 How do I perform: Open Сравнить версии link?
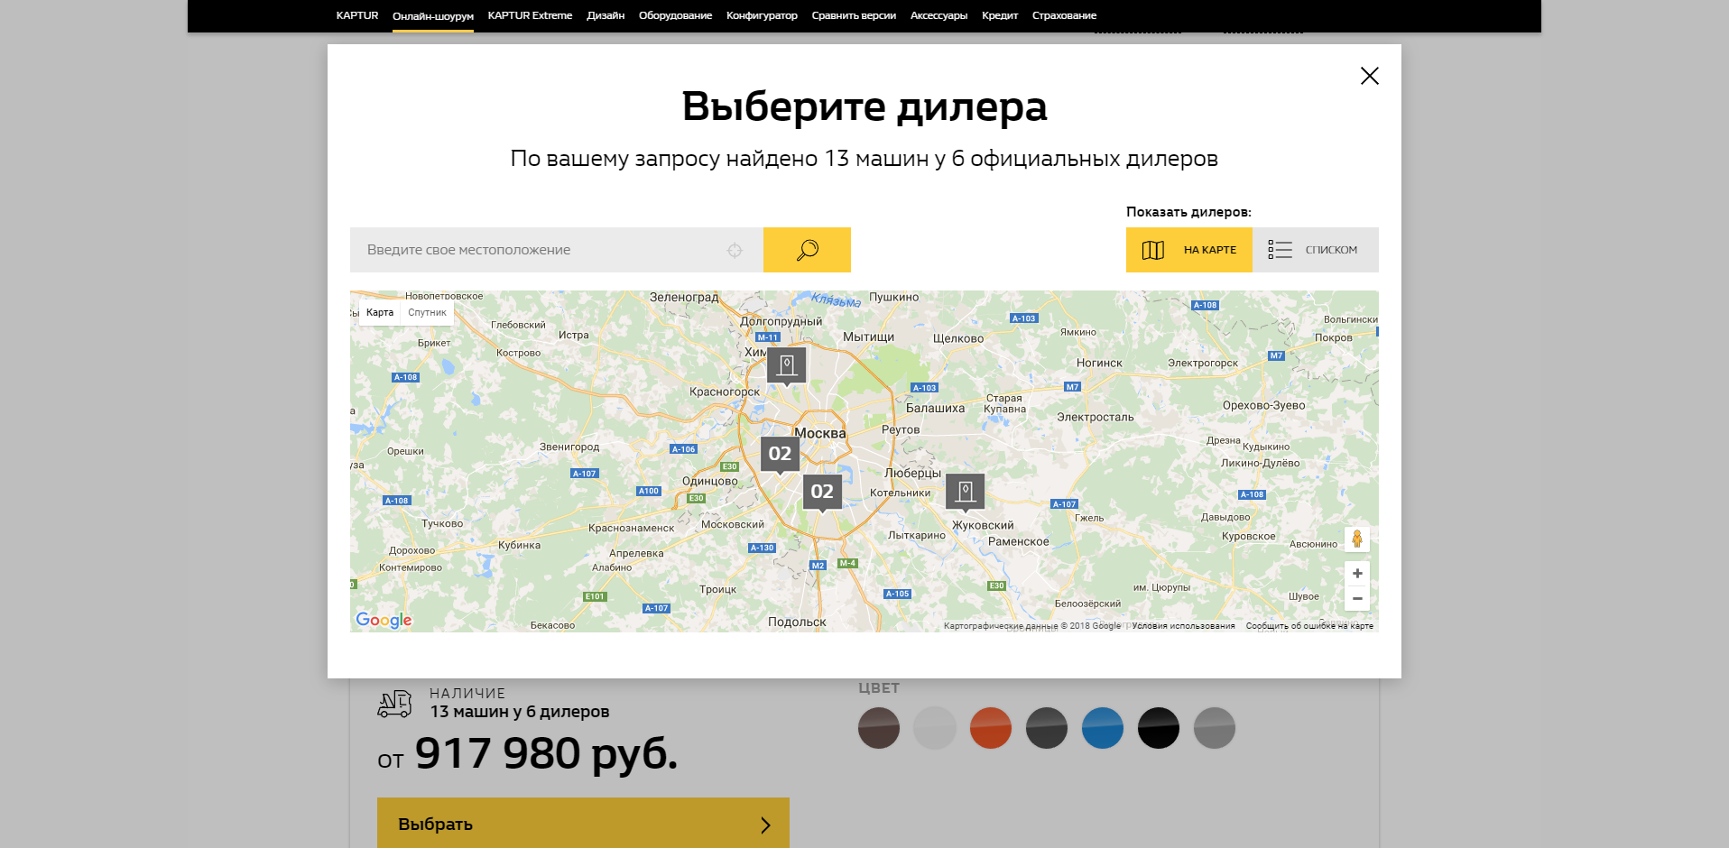click(x=854, y=15)
